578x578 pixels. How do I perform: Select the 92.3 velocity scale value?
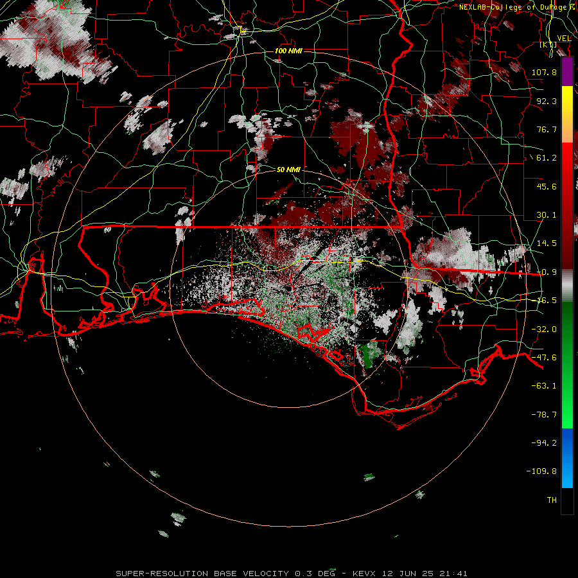tap(547, 101)
